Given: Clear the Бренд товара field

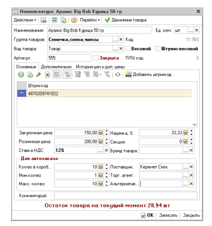Looking at the screenshot, I should (x=191, y=151).
